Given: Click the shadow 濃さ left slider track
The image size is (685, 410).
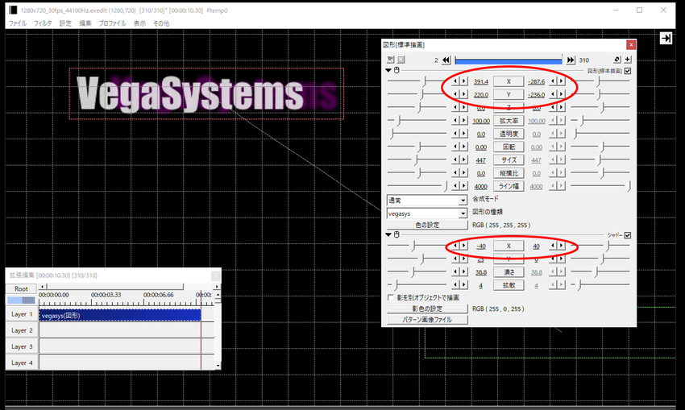Looking at the screenshot, I should (417, 271).
